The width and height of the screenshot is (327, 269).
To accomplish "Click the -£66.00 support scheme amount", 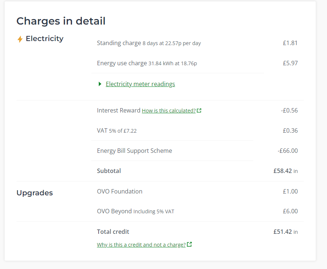I will 287,151.
